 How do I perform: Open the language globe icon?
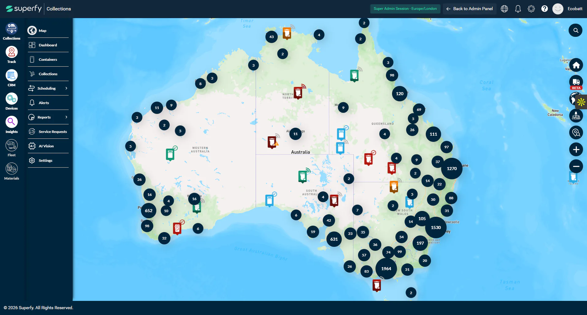(504, 9)
